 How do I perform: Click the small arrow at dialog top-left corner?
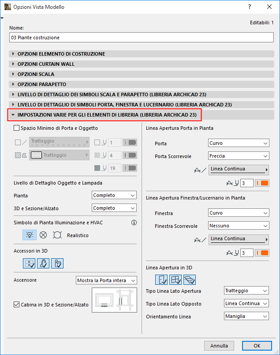click(x=2, y=18)
